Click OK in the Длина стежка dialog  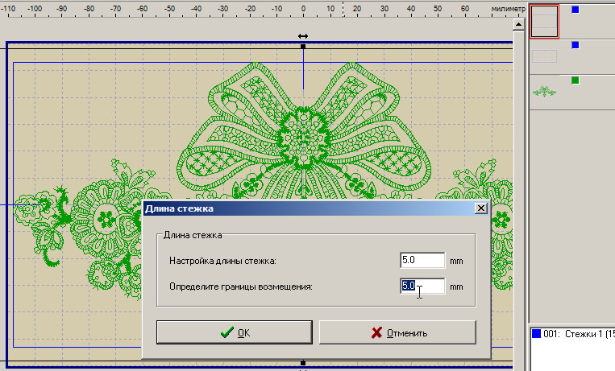[x=235, y=332]
